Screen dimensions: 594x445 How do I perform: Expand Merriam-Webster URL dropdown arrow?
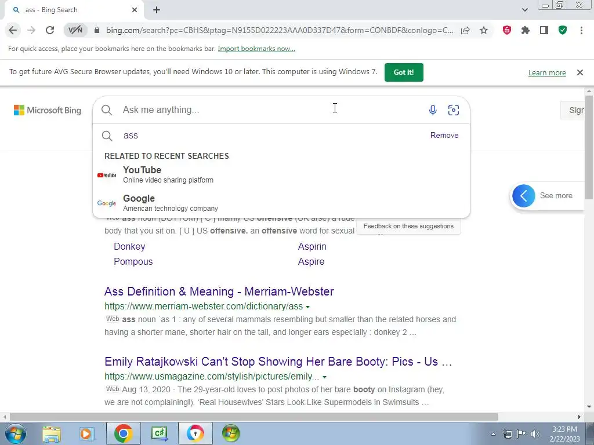click(307, 307)
